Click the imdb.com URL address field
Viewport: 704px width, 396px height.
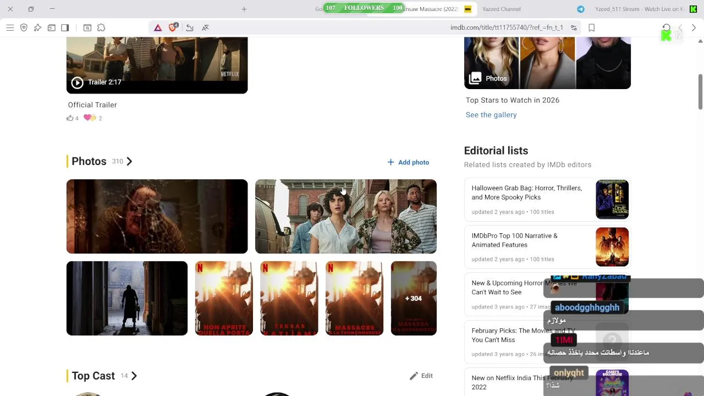tap(507, 28)
